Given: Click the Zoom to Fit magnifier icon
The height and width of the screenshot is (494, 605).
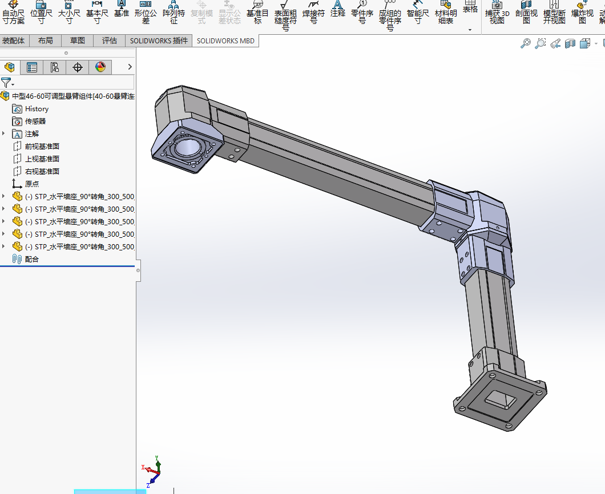Looking at the screenshot, I should [x=526, y=43].
